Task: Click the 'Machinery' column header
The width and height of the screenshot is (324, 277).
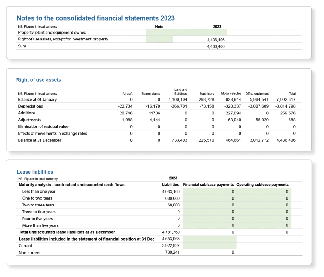Action: pos(207,94)
